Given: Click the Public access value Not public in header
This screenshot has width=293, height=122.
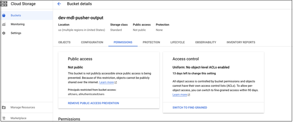Looking at the screenshot, I should click(x=139, y=30).
